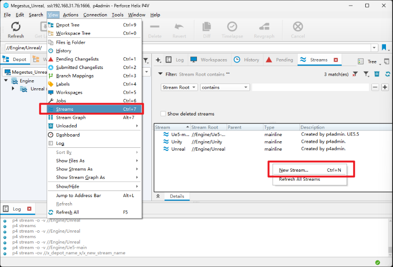Click the filter value input field

click(310, 87)
